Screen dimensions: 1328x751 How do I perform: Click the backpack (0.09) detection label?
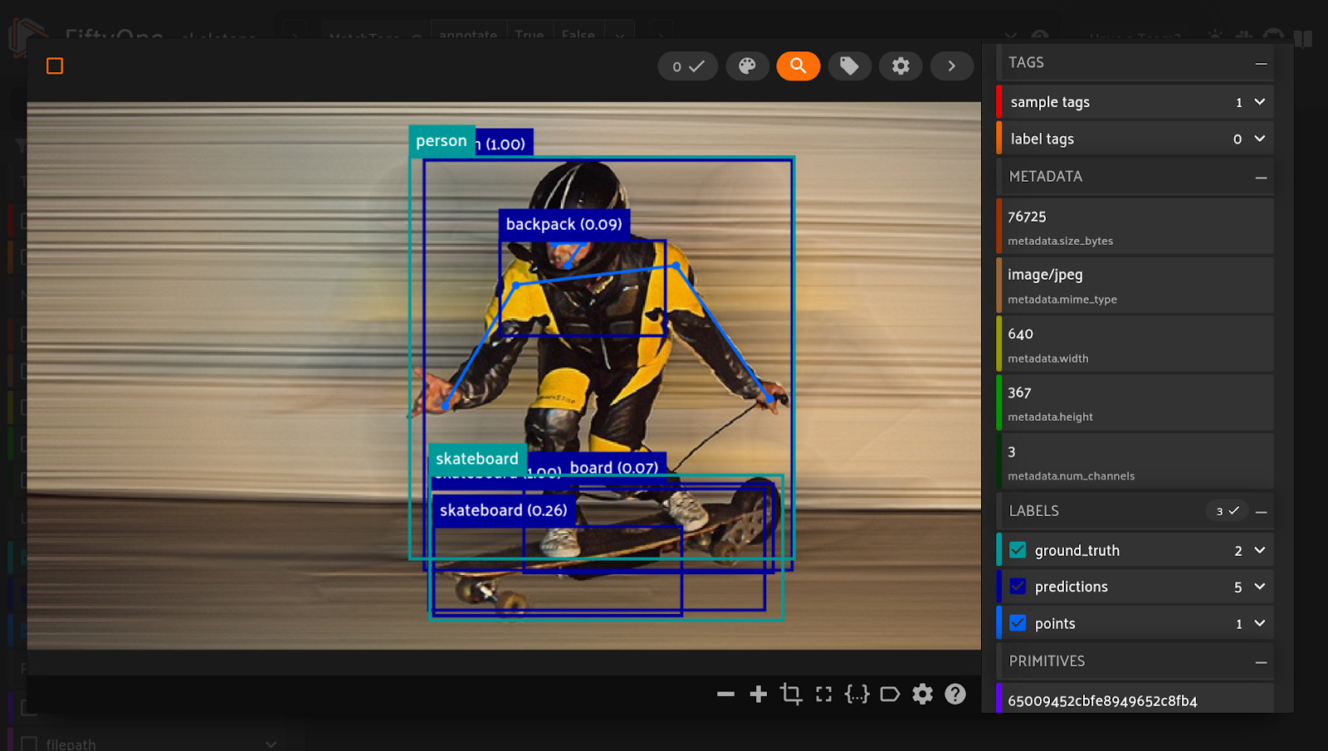point(564,224)
